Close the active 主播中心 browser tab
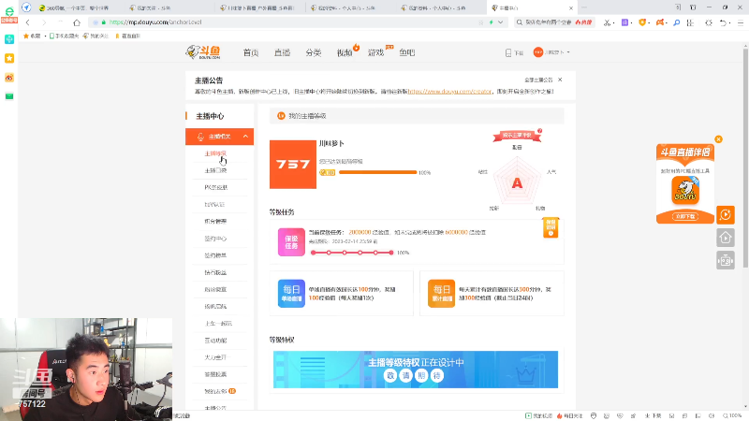 coord(571,8)
